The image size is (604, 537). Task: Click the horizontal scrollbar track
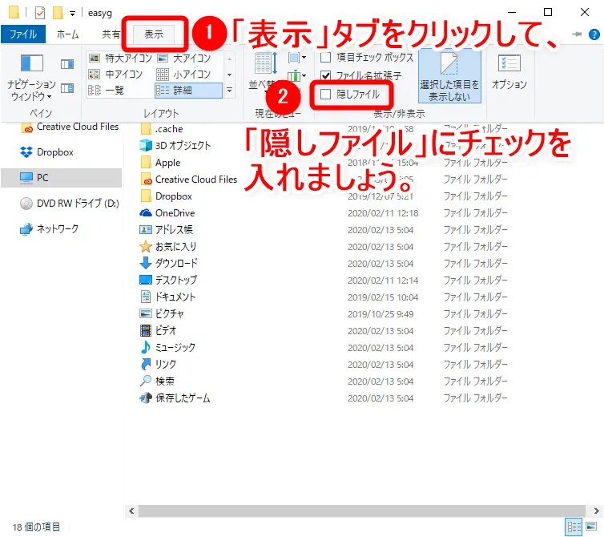(x=361, y=511)
